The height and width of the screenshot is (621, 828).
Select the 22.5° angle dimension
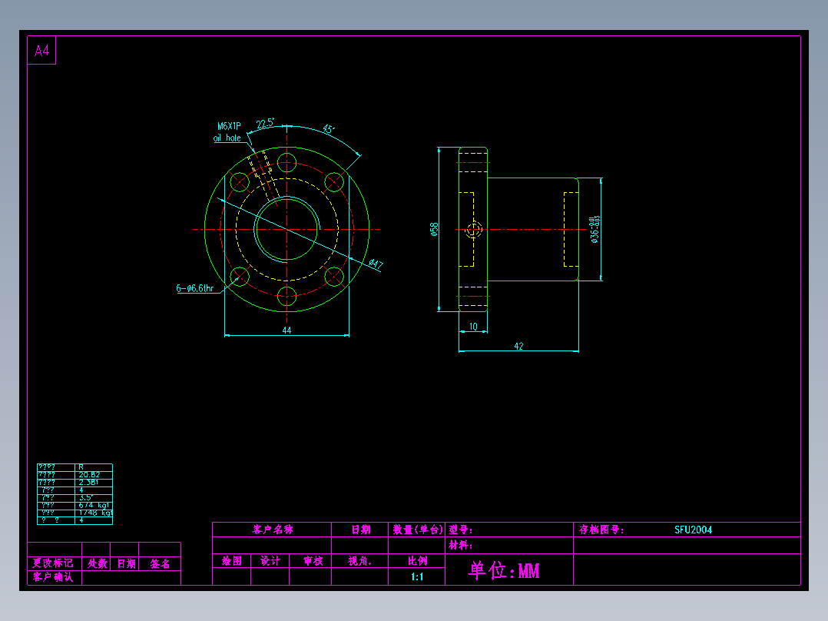(x=265, y=124)
